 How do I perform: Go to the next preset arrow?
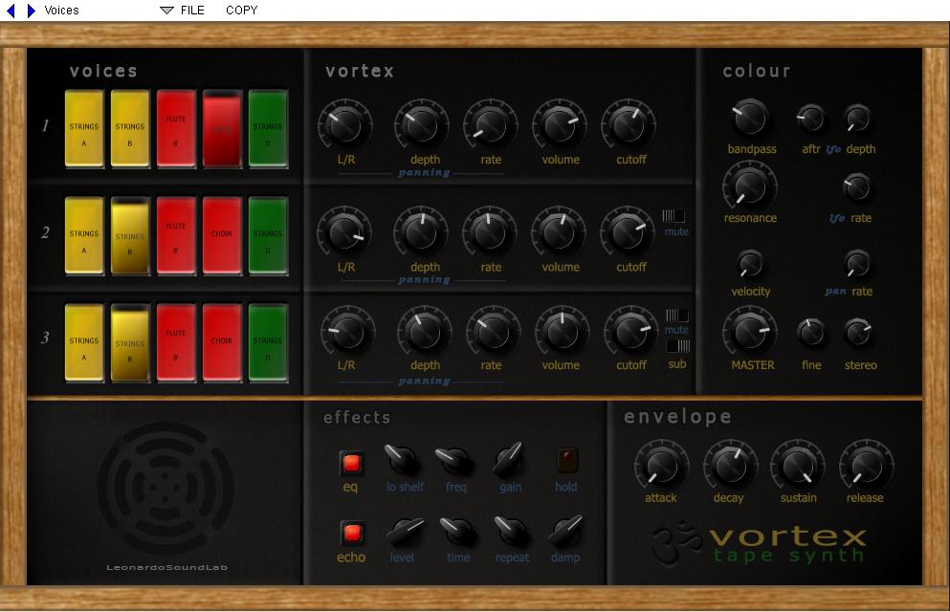31,11
